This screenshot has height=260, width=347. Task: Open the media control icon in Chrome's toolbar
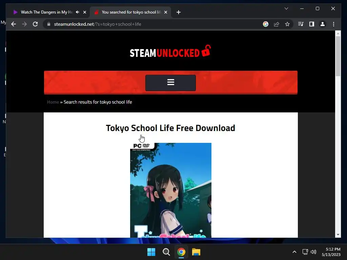pos(301,24)
